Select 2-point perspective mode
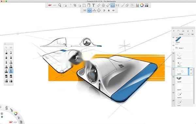 (x=90, y=10)
